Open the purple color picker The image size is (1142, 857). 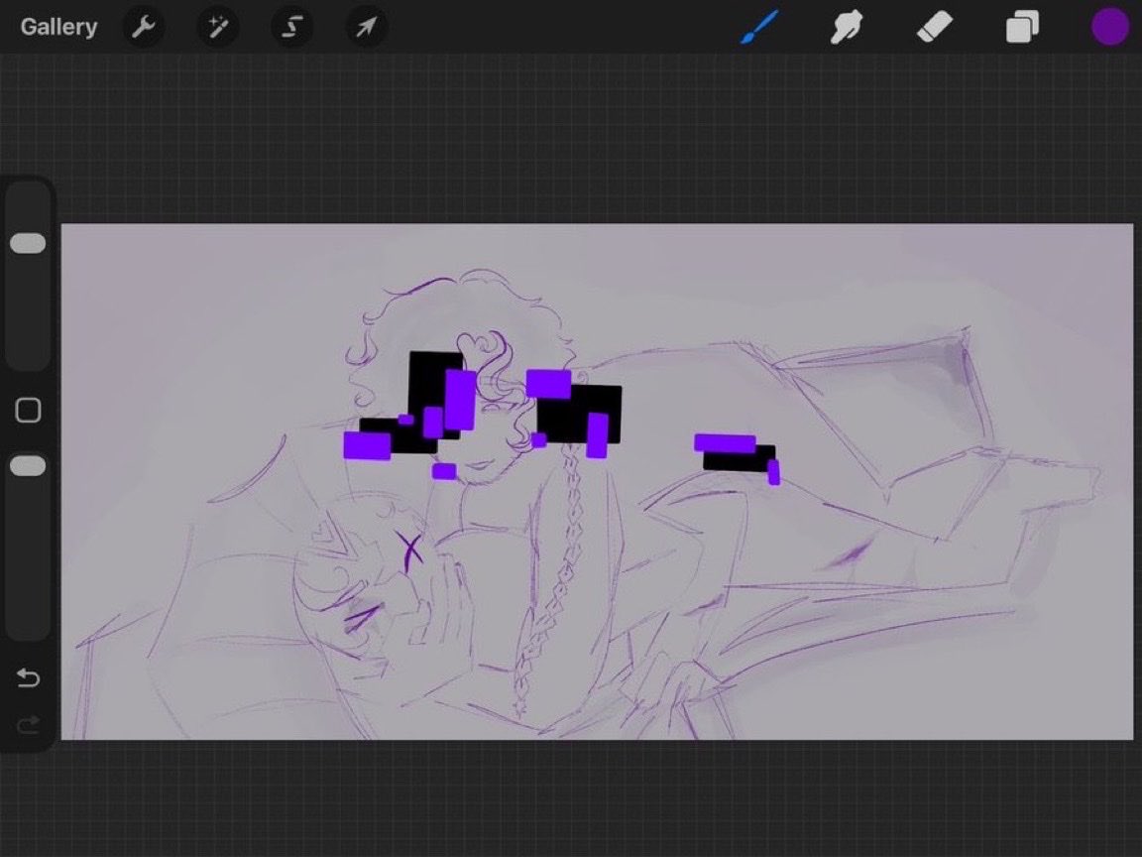(x=1110, y=27)
